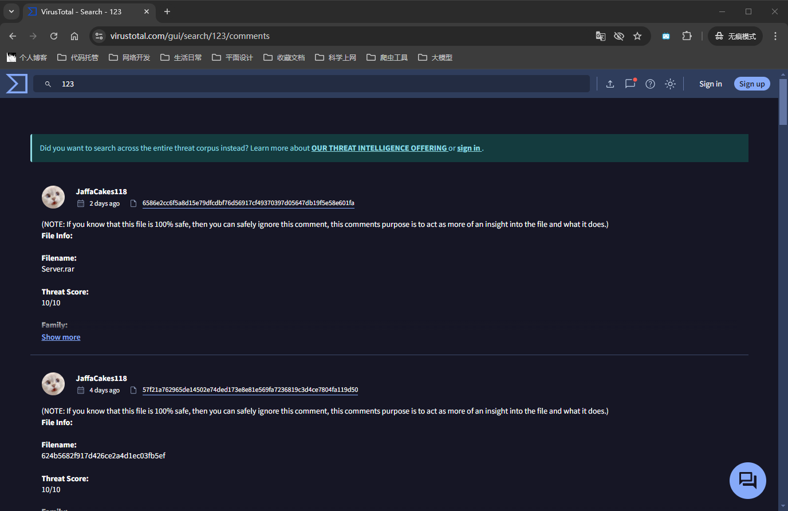Open VirusTotal feedback chat with red notification dot
The image size is (788, 511).
[630, 84]
